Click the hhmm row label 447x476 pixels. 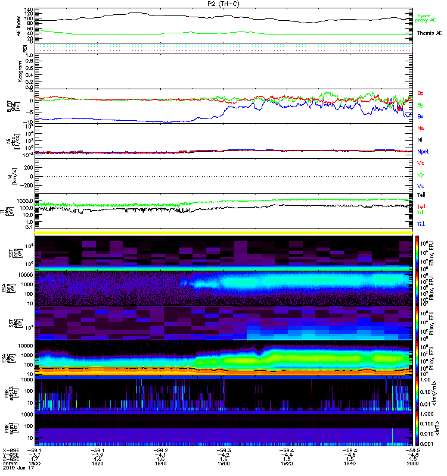(x=9, y=464)
